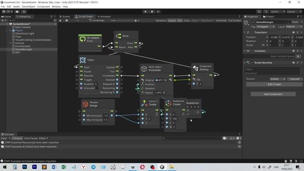Toggle the Carry button in graph toolbar

click(187, 20)
